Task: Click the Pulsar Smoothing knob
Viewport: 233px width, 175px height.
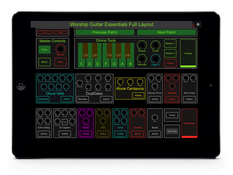Action: [86, 121]
